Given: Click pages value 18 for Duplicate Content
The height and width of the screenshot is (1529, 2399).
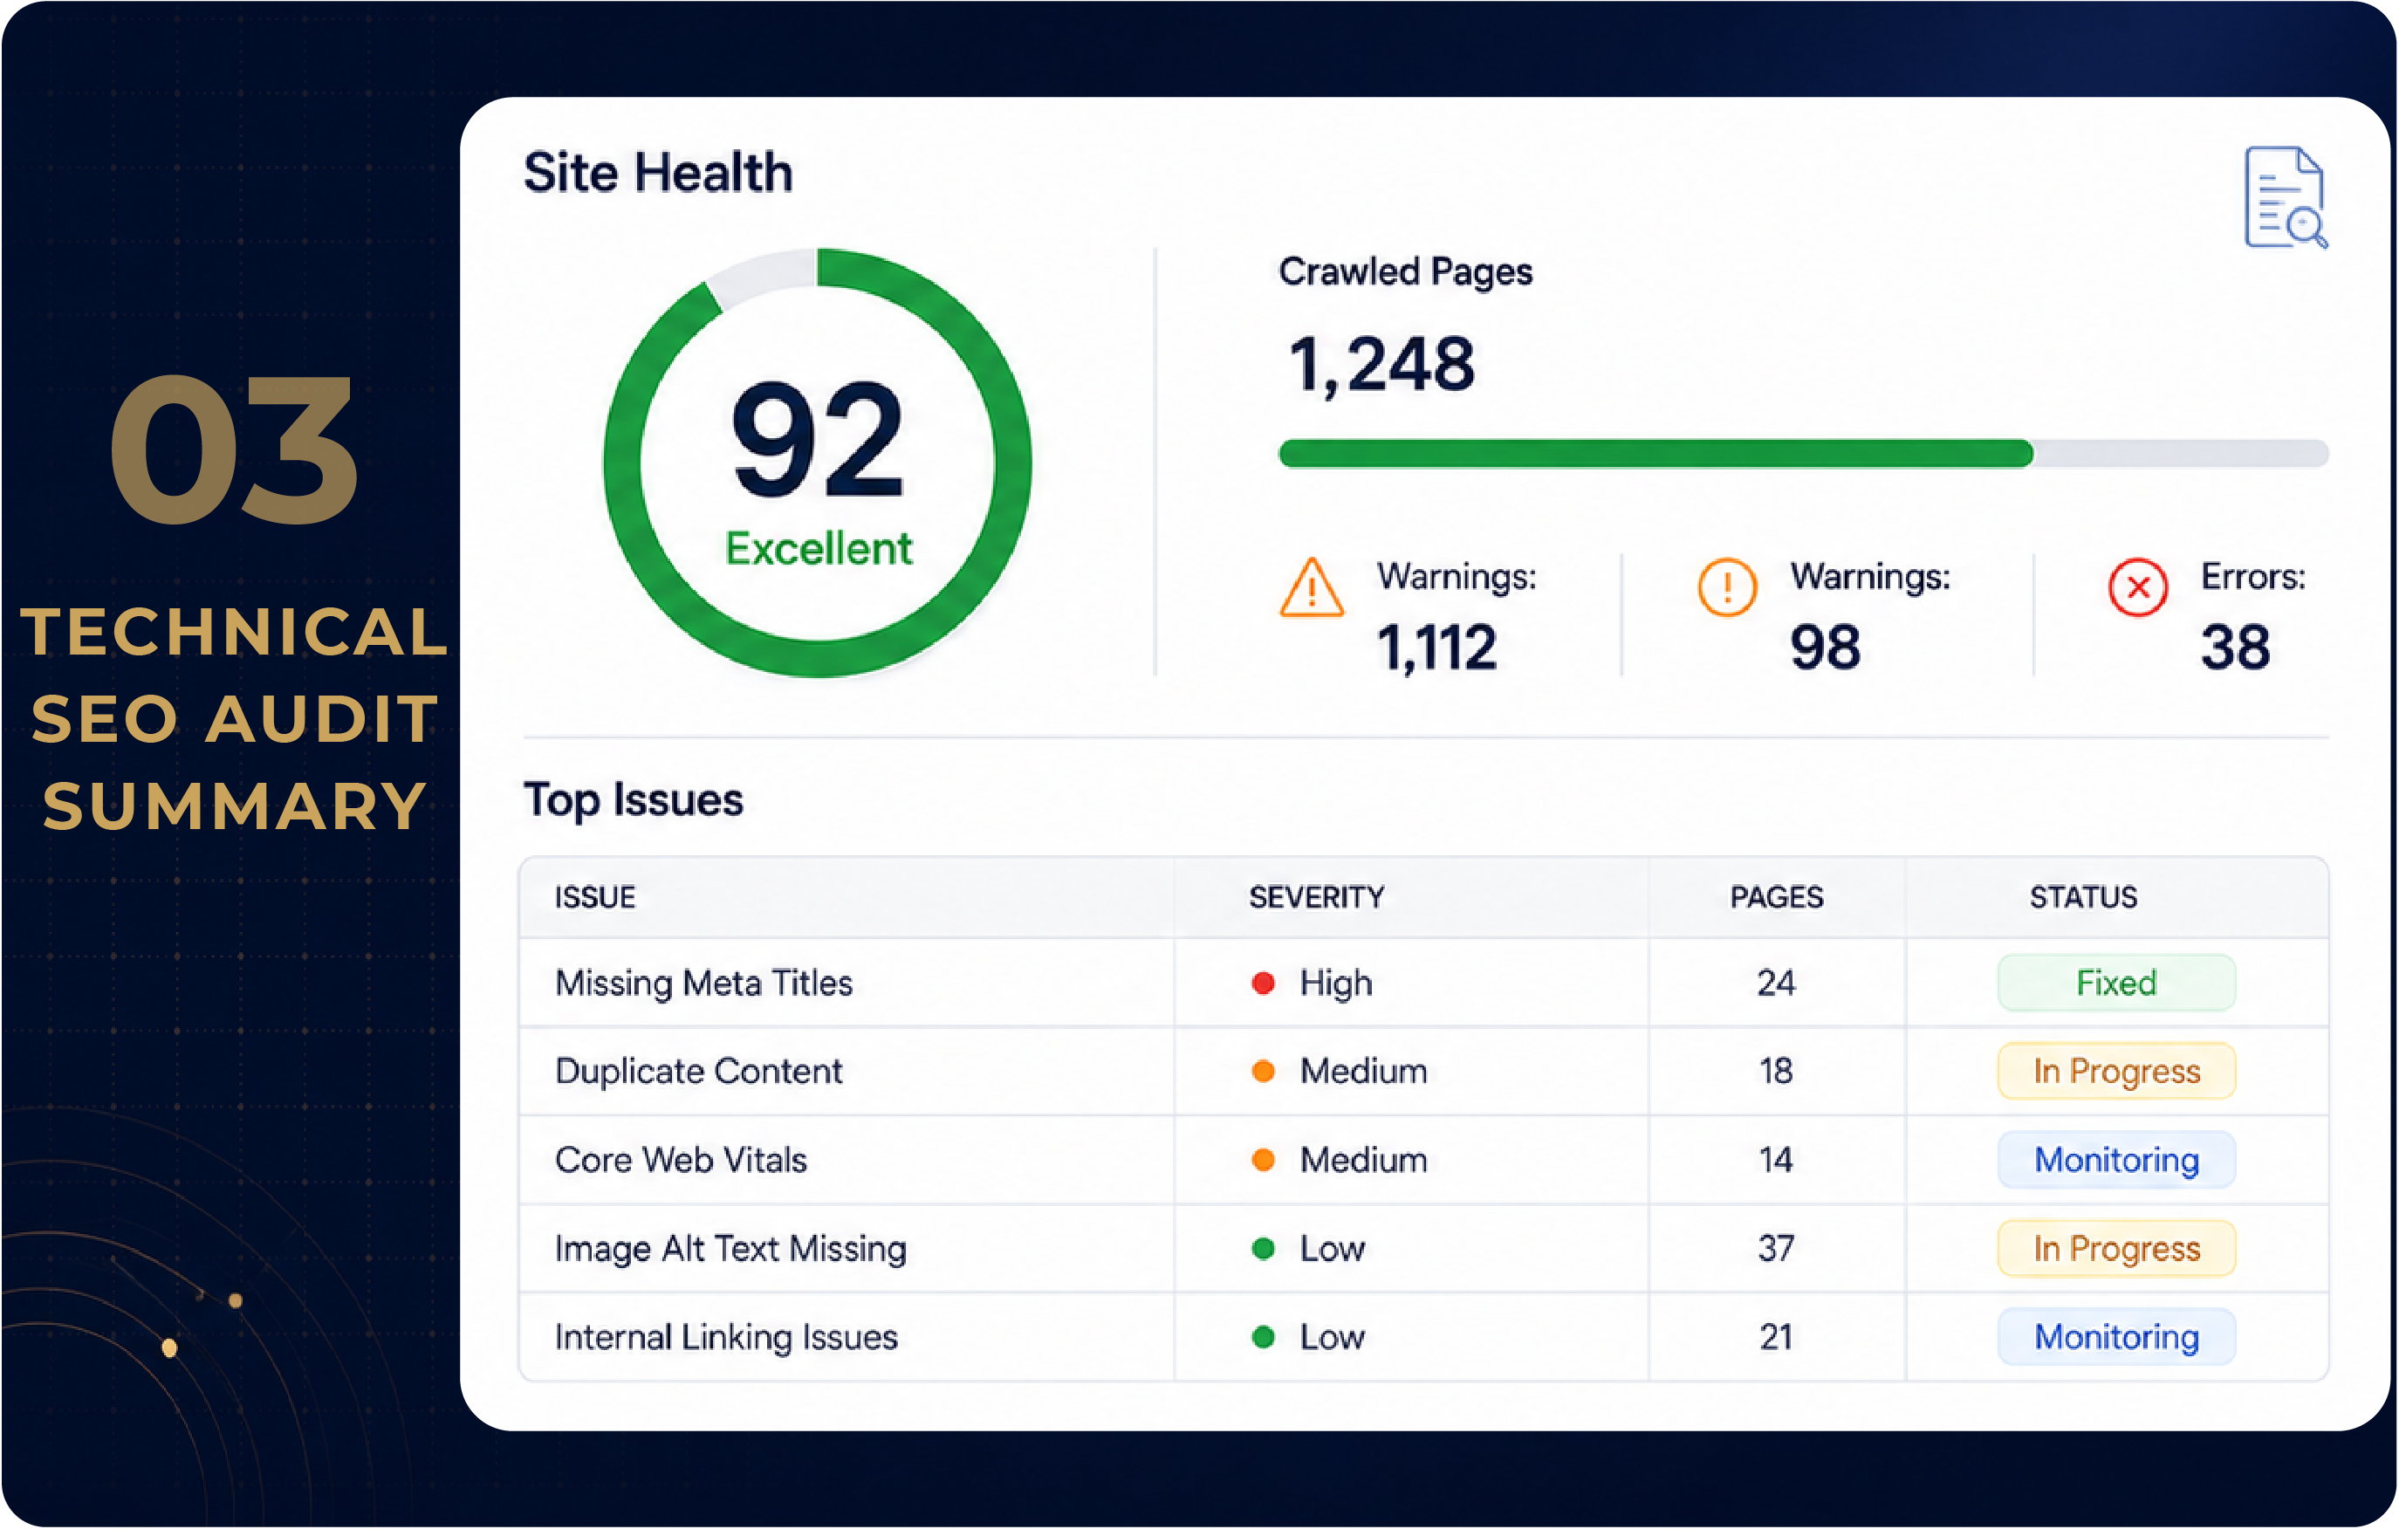Looking at the screenshot, I should click(x=1776, y=1072).
